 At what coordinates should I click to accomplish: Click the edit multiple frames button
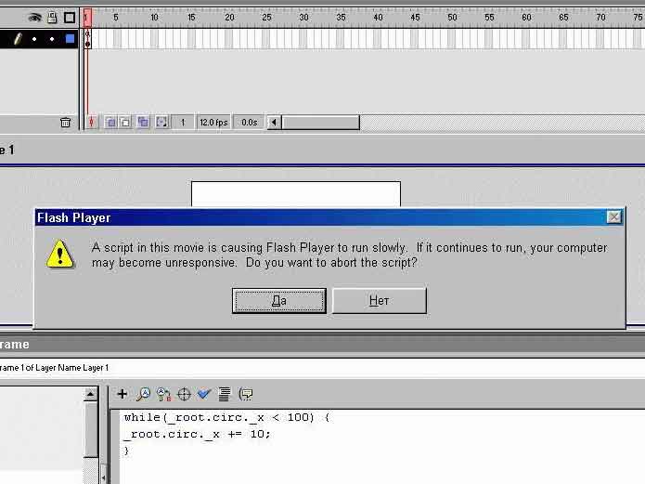(x=143, y=122)
